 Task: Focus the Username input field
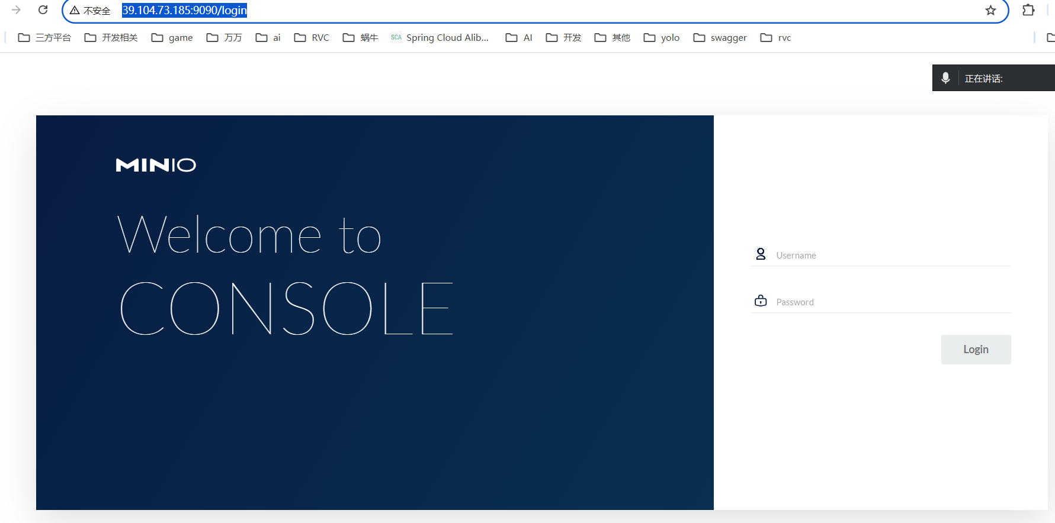click(881, 255)
